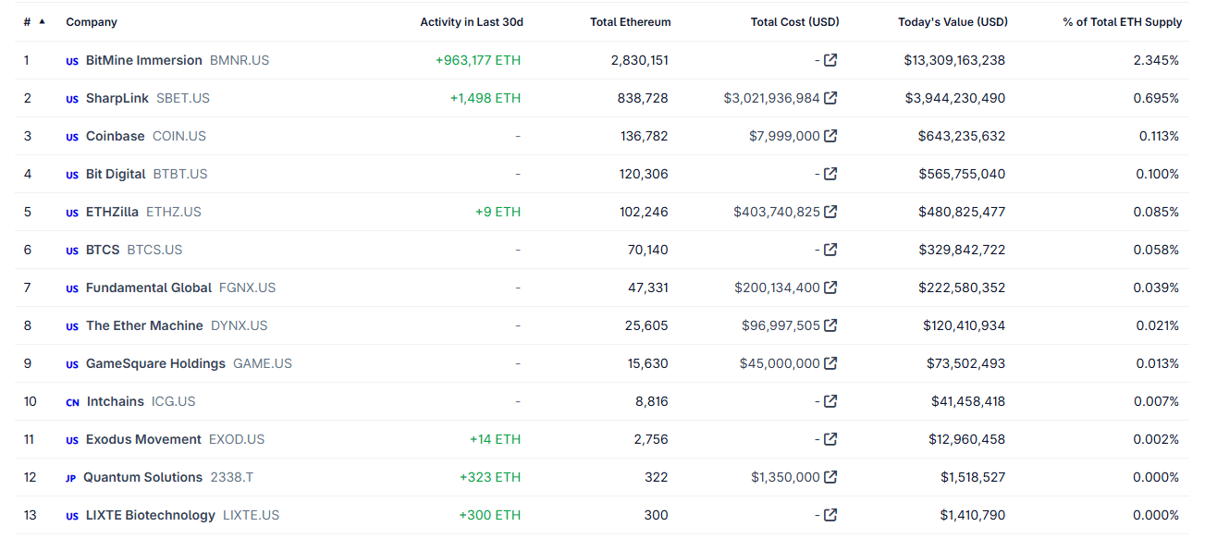1217x539 pixels.
Task: Open the SharpLink company link
Action: point(117,98)
